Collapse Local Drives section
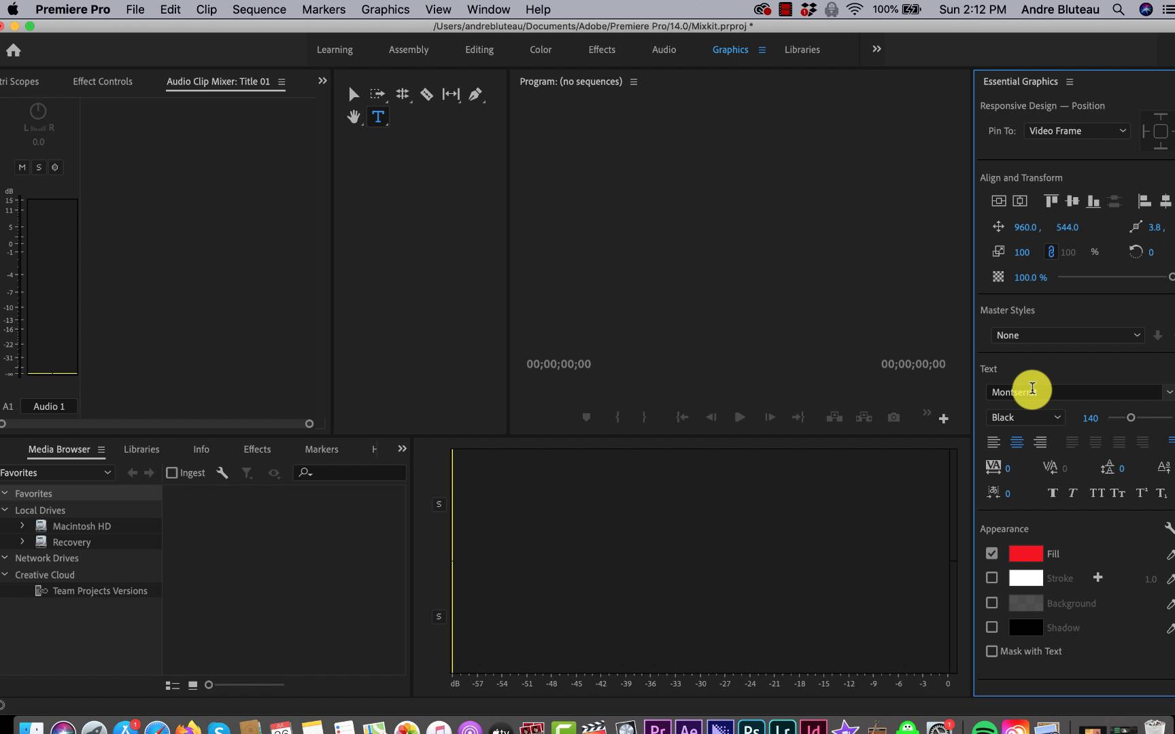1175x734 pixels. click(5, 510)
